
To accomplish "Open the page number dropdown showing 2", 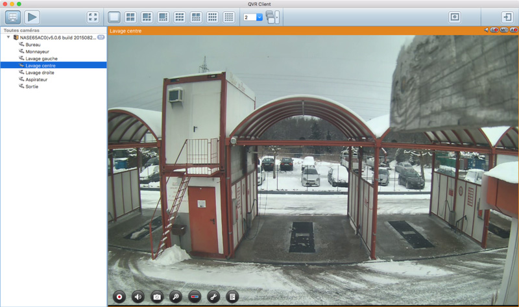I will (x=253, y=17).
